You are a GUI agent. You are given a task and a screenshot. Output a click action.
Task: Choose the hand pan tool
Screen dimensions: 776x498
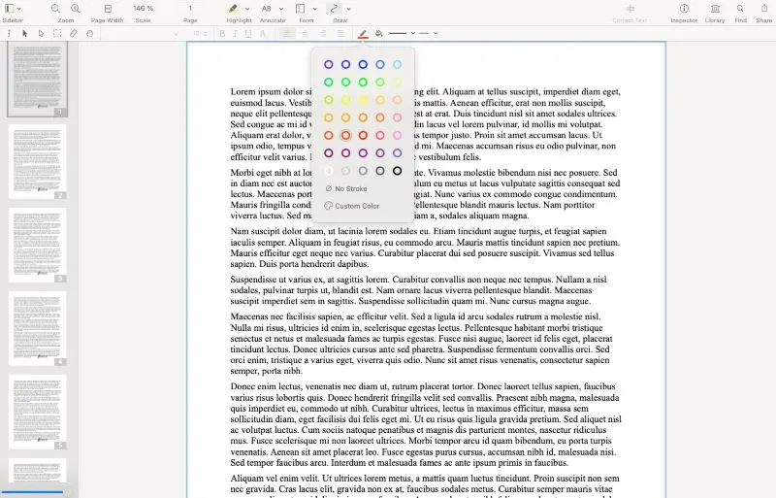point(89,33)
